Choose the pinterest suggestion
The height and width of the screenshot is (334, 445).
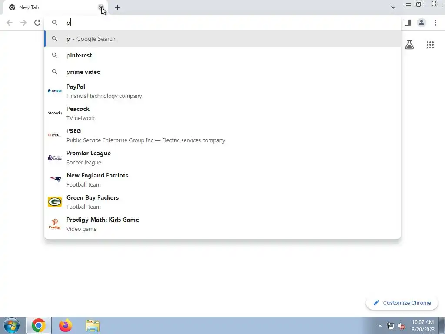[x=222, y=55]
